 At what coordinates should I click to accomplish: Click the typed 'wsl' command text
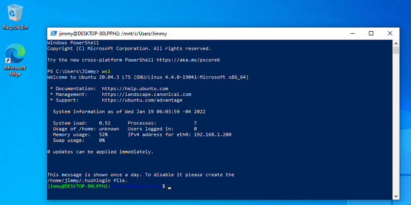106,71
